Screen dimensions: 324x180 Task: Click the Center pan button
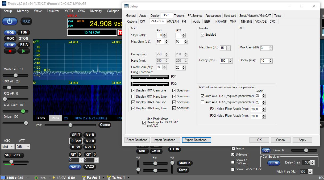[105, 125]
